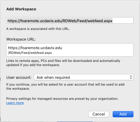Click 'A workspace is associated with this URL' message

click(38, 29)
